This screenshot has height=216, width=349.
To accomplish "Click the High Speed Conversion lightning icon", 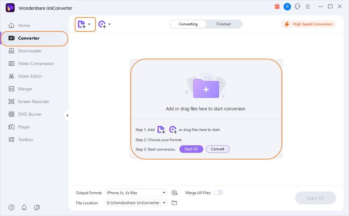I will (x=287, y=24).
